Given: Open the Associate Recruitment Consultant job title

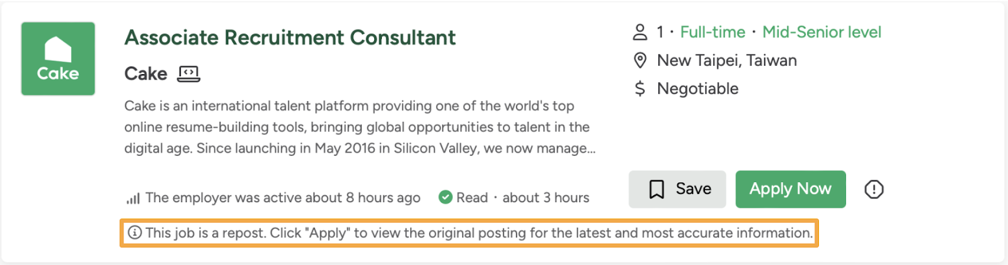Looking at the screenshot, I should 290,38.
